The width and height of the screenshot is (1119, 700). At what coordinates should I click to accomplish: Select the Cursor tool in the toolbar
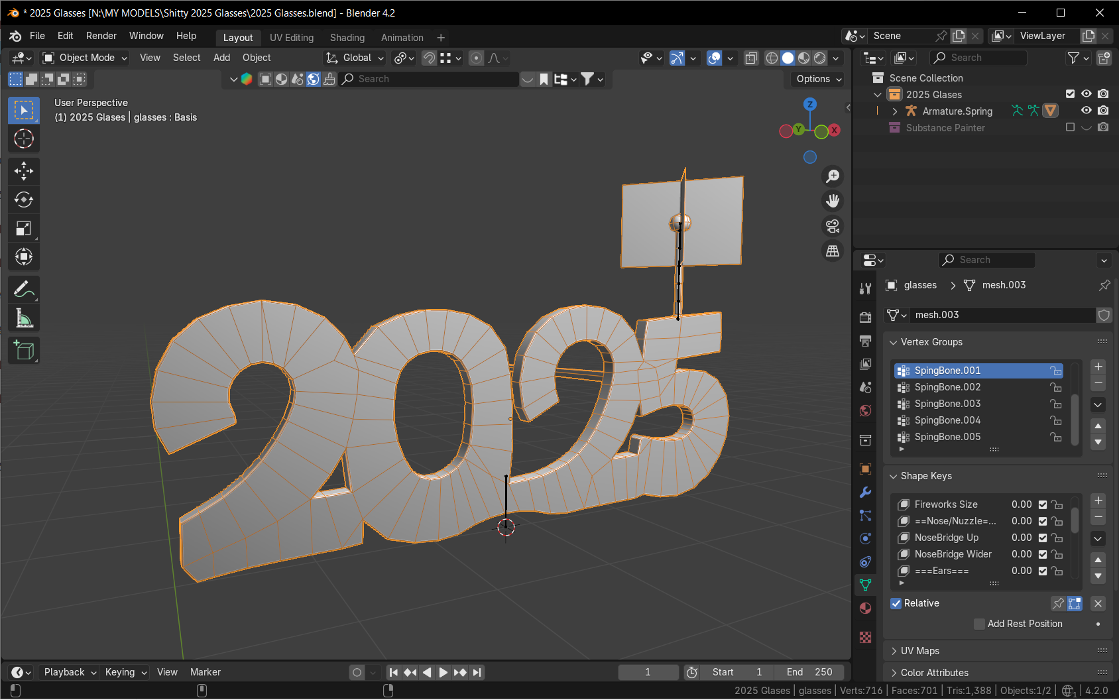pyautogui.click(x=24, y=139)
